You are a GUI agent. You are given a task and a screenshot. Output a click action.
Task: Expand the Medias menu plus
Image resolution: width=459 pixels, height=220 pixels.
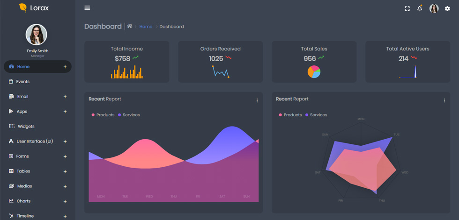click(65, 186)
